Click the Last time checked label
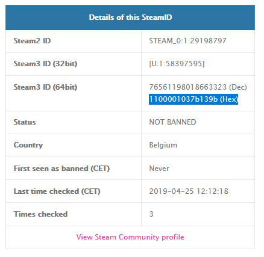264x257 pixels. pyautogui.click(x=57, y=191)
